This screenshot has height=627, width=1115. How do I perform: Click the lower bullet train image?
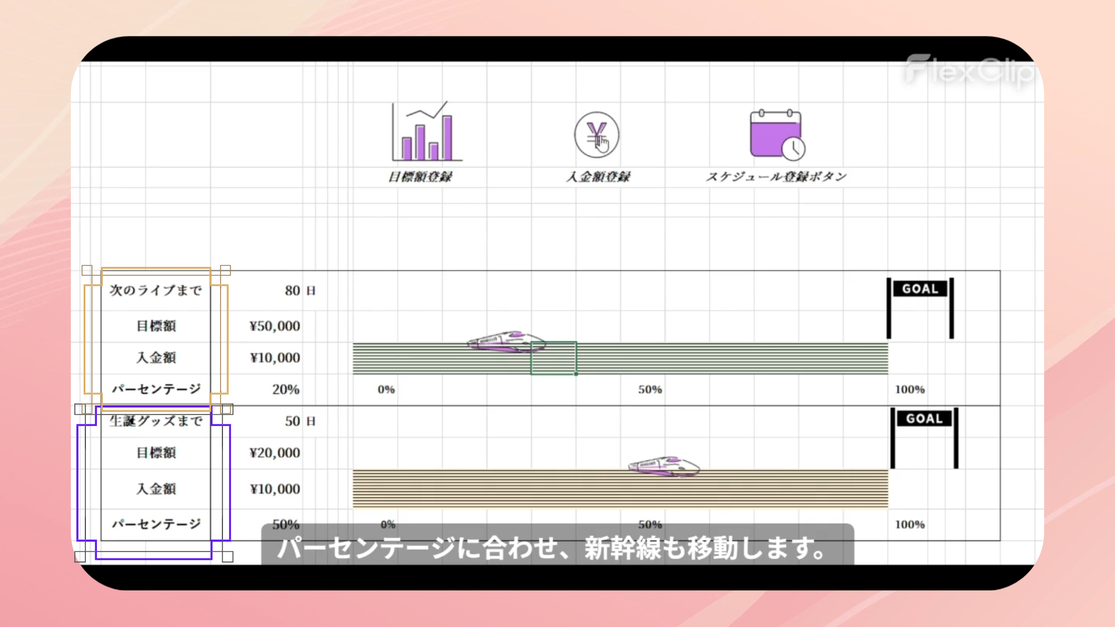[x=664, y=466]
